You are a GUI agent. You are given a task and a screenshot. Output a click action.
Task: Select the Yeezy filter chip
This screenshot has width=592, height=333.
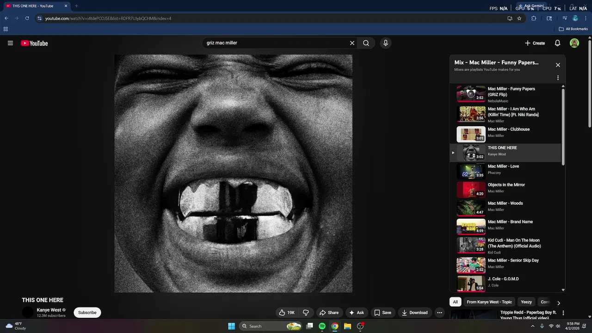[526, 302]
